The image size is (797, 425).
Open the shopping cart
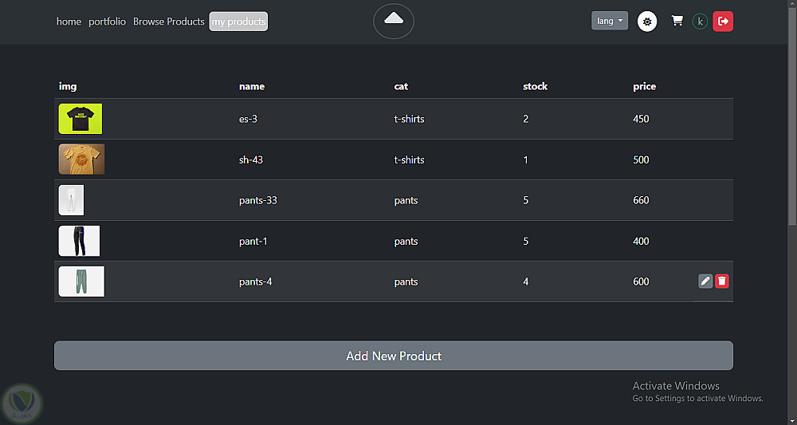click(x=677, y=22)
